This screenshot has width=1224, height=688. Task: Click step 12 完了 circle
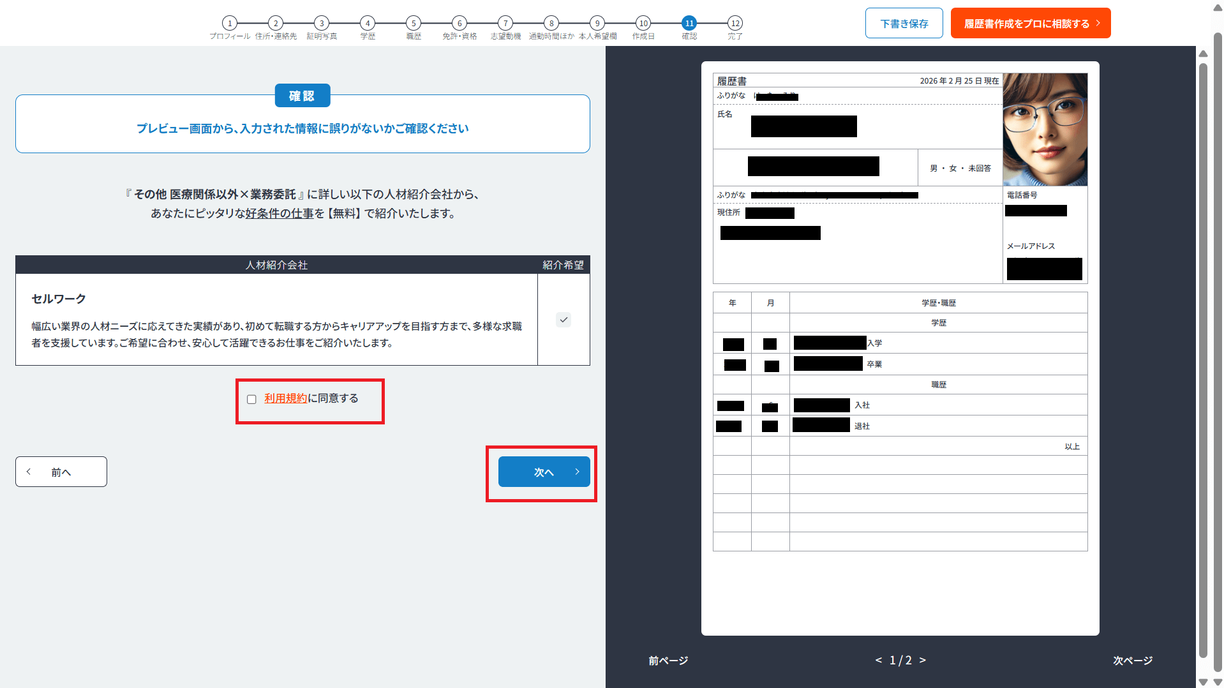pos(735,24)
